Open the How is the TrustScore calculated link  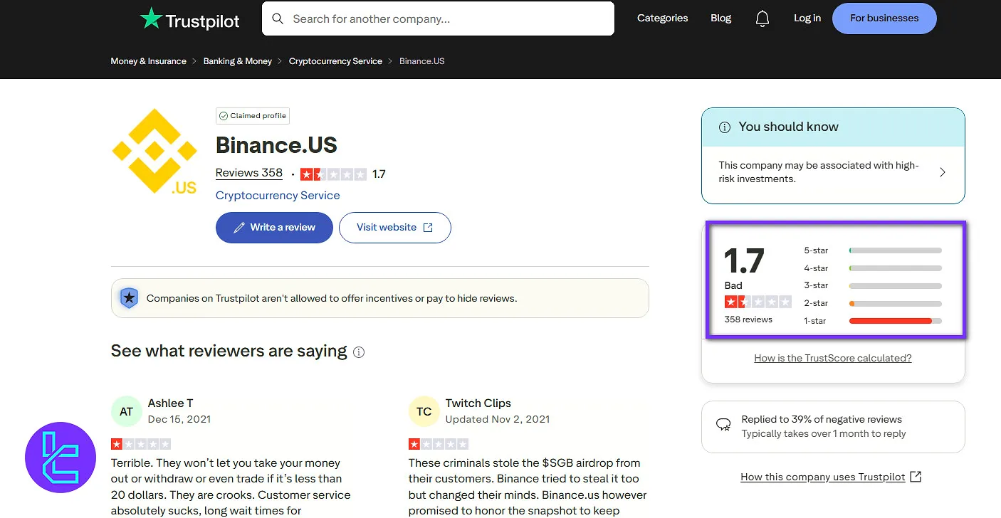[833, 358]
